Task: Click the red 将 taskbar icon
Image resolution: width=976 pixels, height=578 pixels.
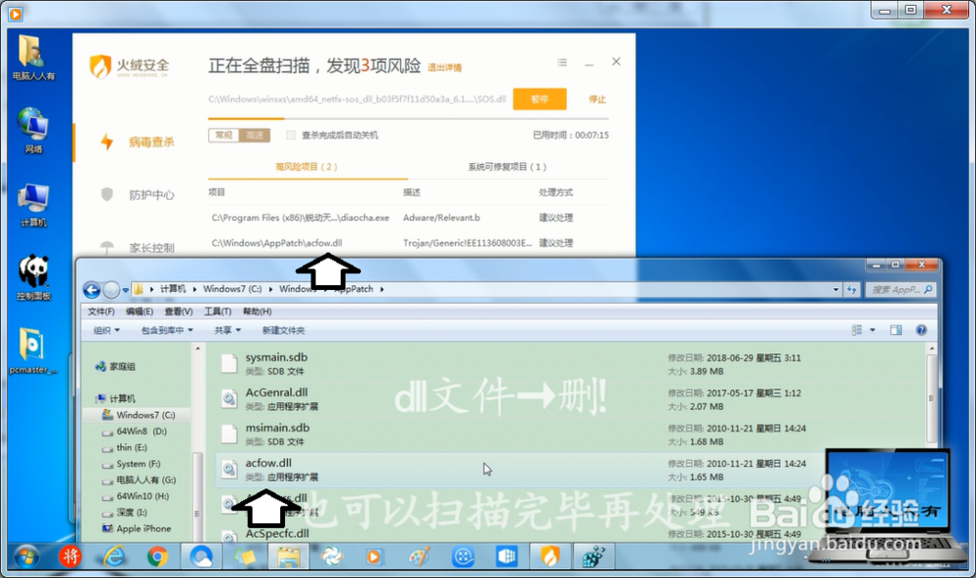Action: pos(70,557)
